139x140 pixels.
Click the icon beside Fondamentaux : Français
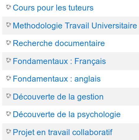(x=8, y=60)
